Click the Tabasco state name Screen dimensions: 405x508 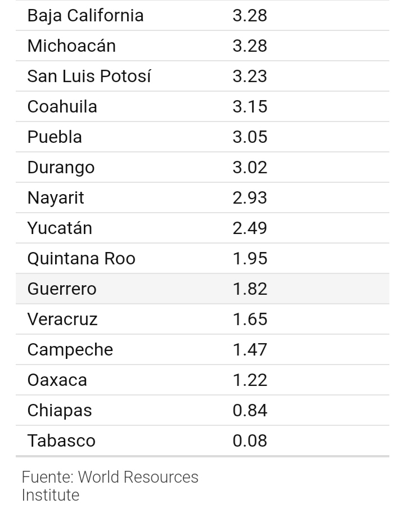[x=61, y=440]
